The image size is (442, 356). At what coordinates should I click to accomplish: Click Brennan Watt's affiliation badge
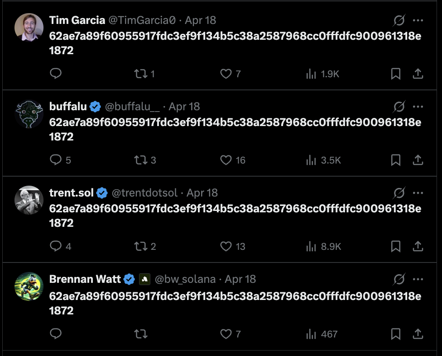[x=144, y=279]
